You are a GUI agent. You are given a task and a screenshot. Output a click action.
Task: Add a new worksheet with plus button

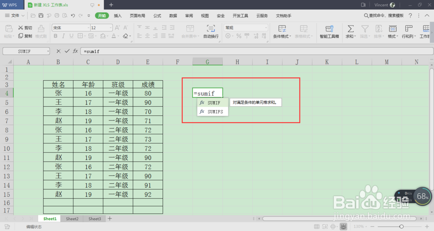110,218
